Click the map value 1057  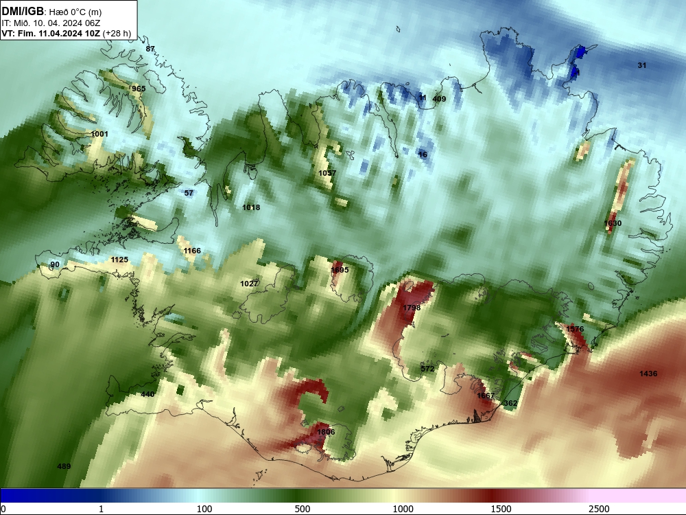point(327,174)
